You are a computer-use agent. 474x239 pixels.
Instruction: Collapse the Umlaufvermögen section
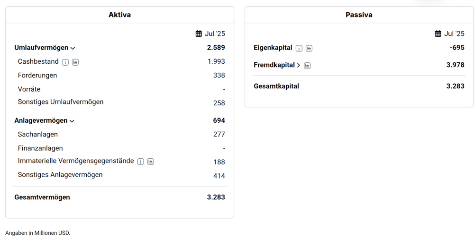[73, 48]
